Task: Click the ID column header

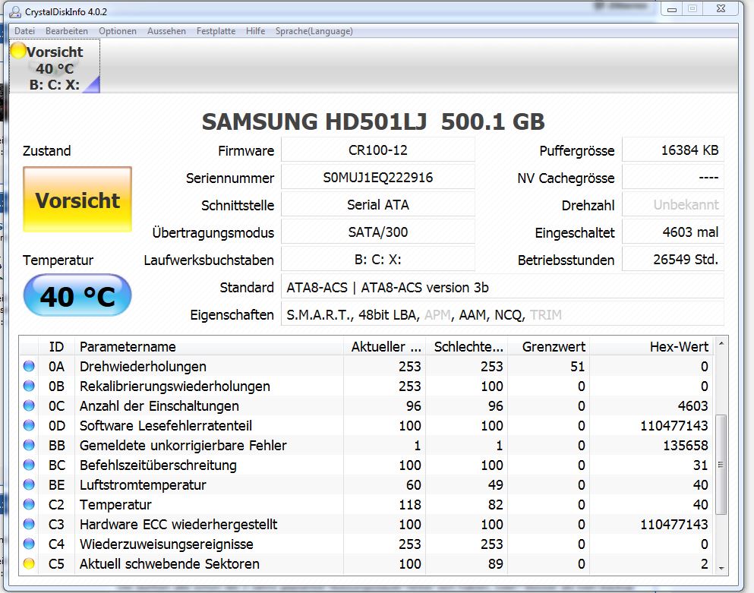Action: (56, 346)
